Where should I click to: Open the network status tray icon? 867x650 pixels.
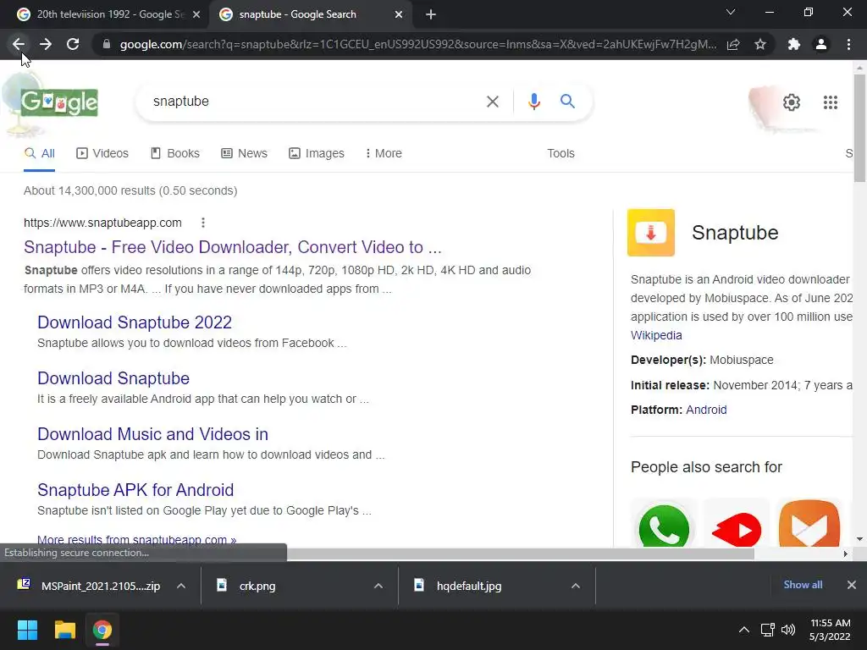click(767, 630)
